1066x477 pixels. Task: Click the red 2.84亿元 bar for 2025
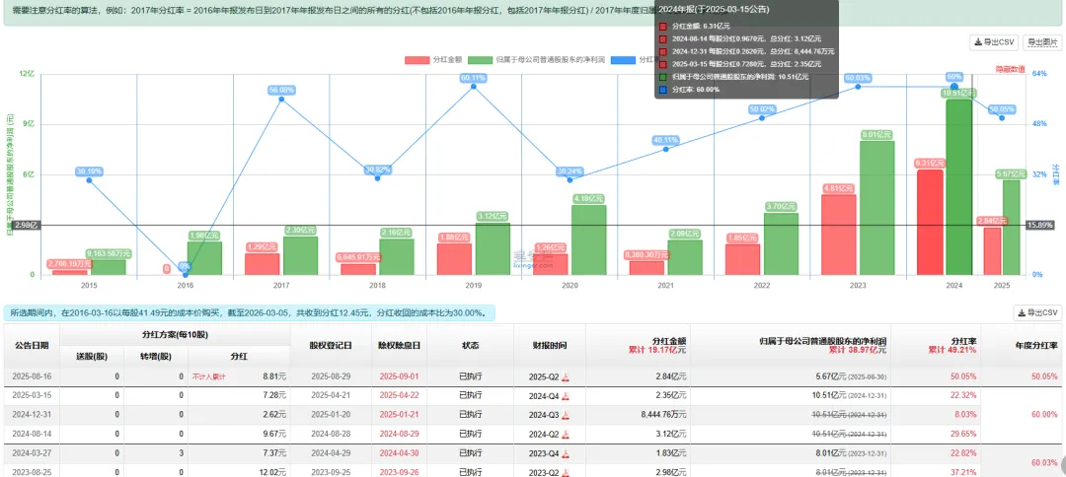coord(992,251)
